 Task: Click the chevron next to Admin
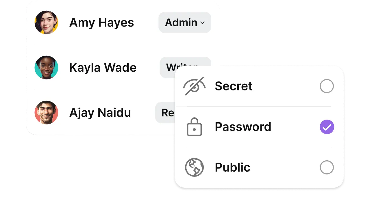(202, 23)
